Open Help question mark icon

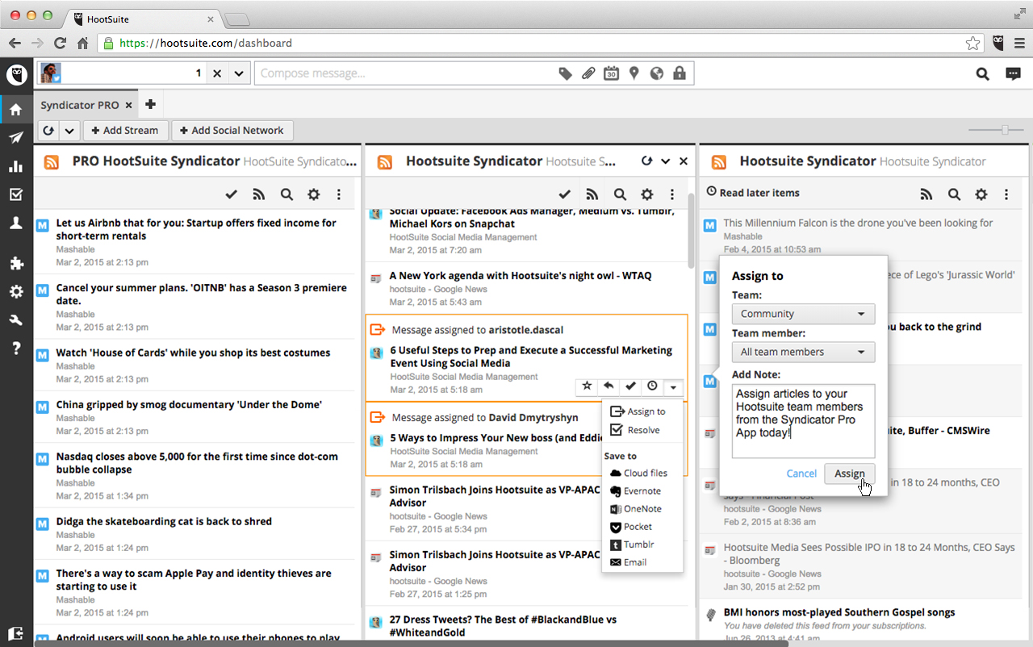(16, 349)
